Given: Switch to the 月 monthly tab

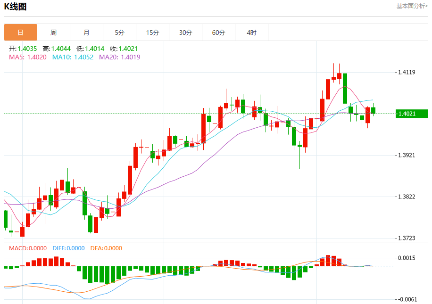Looking at the screenshot, I should (x=86, y=33).
